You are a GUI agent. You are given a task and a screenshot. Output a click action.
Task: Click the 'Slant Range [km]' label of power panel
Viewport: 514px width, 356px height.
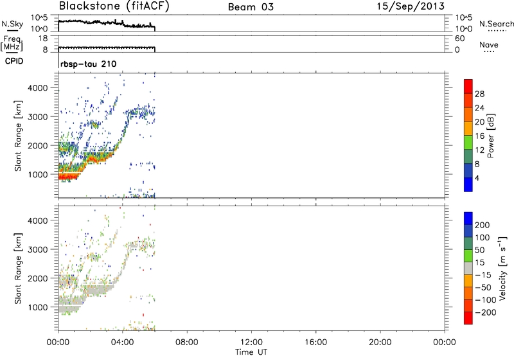(x=18, y=136)
